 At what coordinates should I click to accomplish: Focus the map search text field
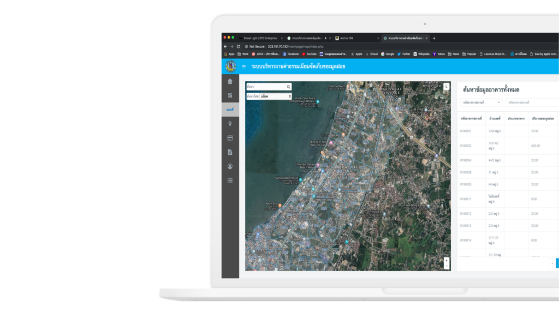(270, 87)
